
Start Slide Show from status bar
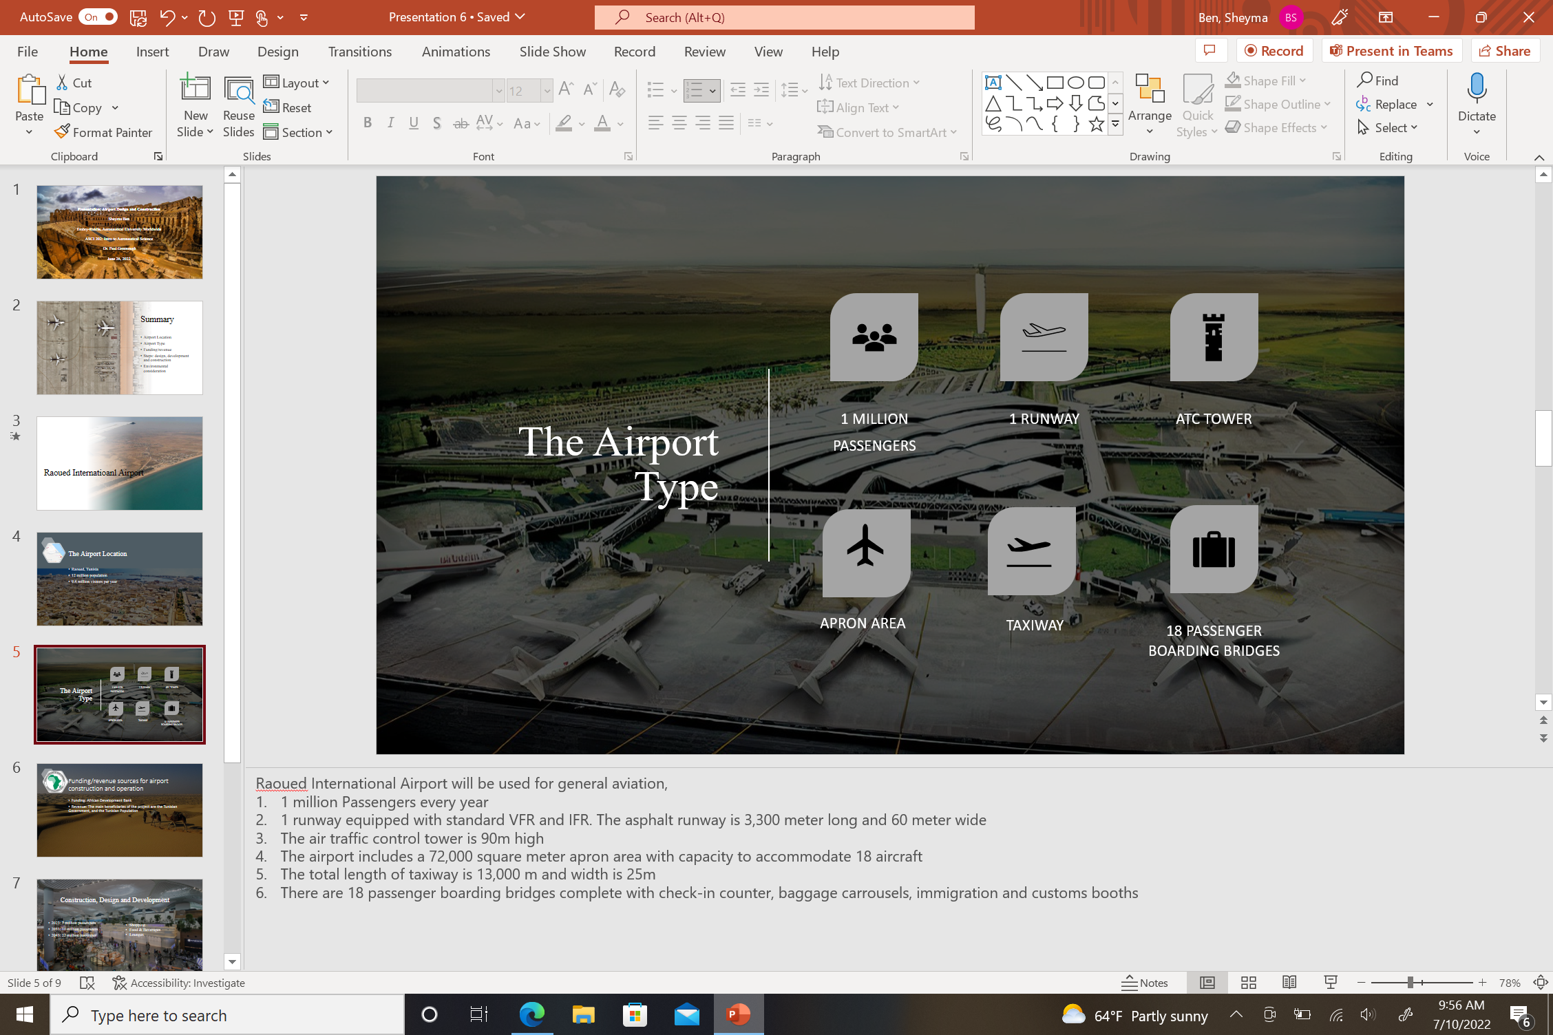click(x=1331, y=983)
